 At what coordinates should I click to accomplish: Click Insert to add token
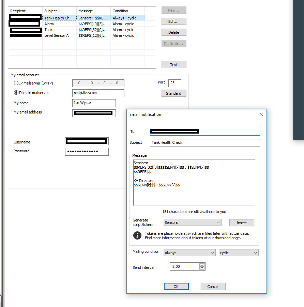[242, 222]
